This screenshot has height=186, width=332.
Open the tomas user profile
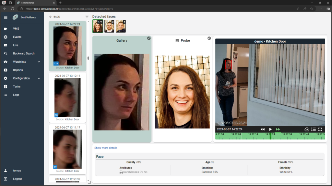click(17, 170)
